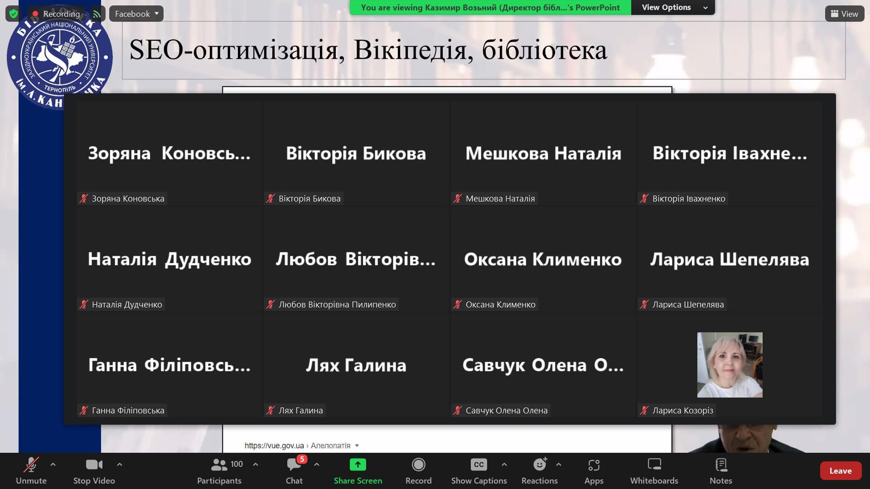This screenshot has width=870, height=489.
Task: Click muted mic icon for Зоряна Коновська
Action: click(84, 198)
